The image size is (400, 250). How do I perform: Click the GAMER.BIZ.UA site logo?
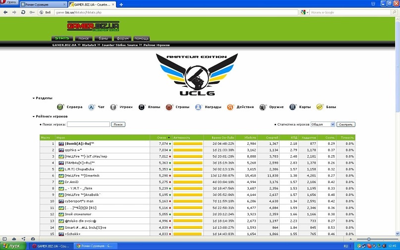[x=93, y=26]
